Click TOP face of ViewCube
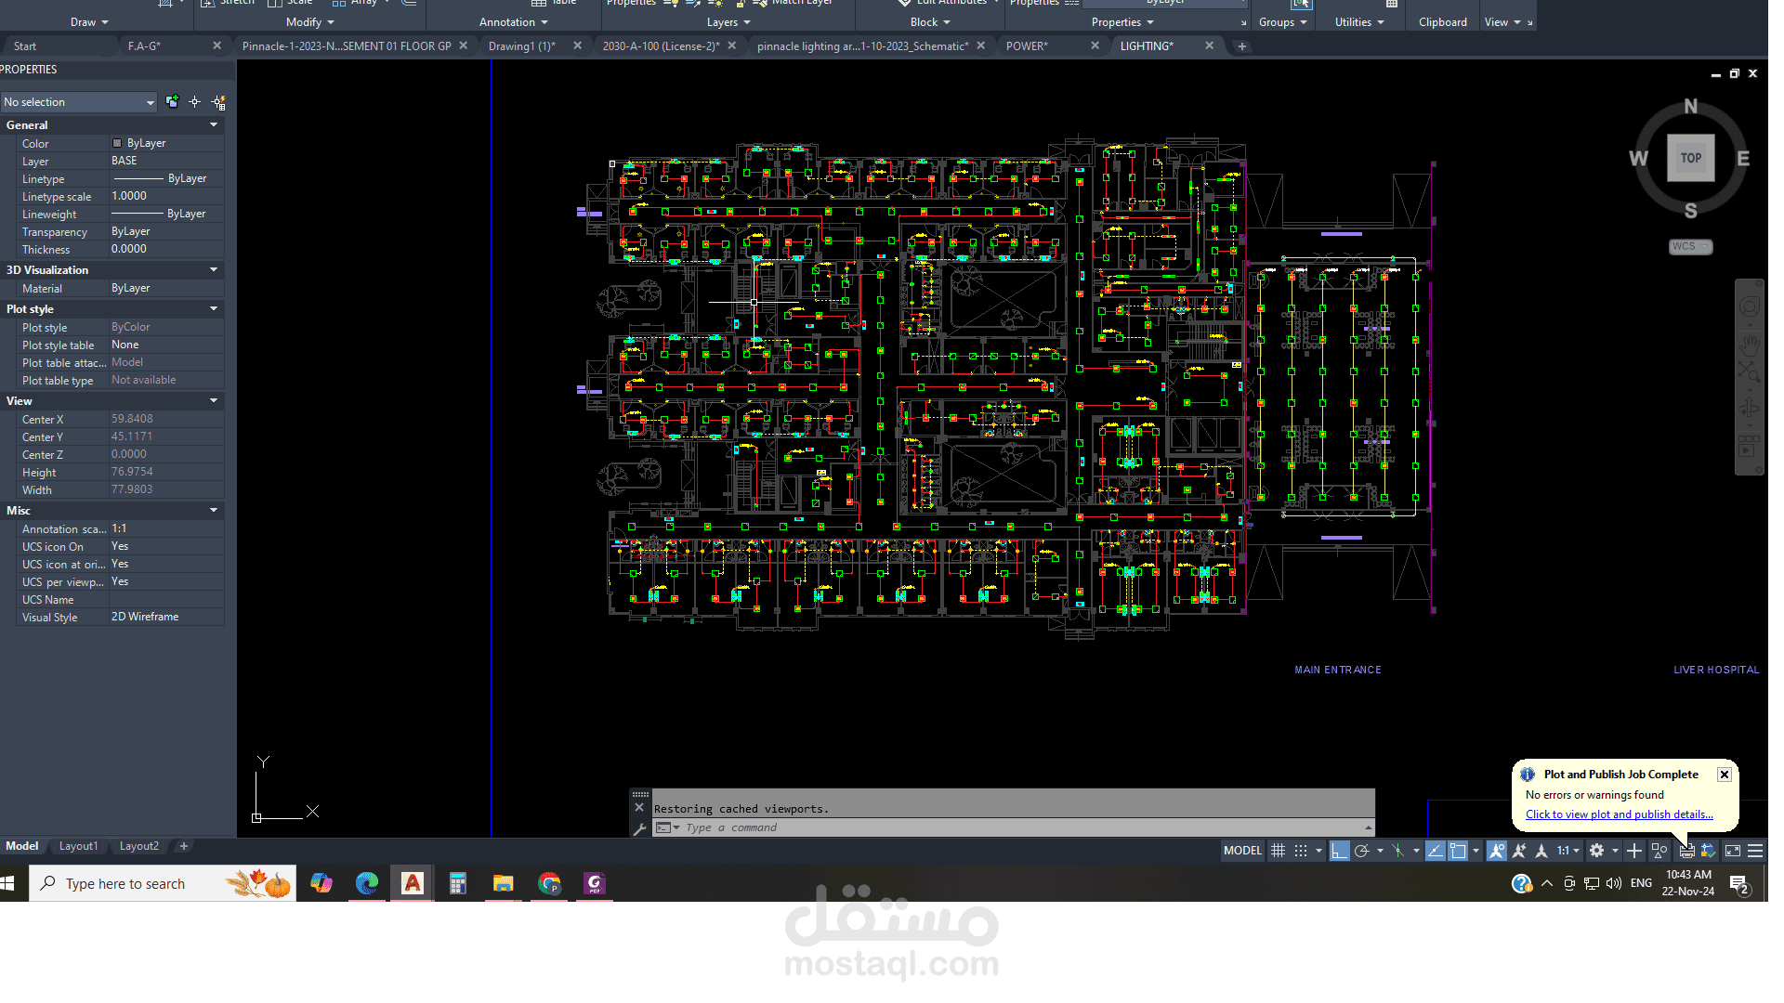The image size is (1784, 1003). pos(1691,158)
